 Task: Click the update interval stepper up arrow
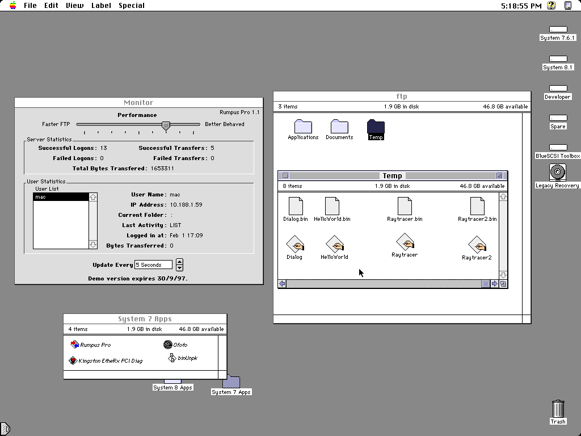[179, 262]
